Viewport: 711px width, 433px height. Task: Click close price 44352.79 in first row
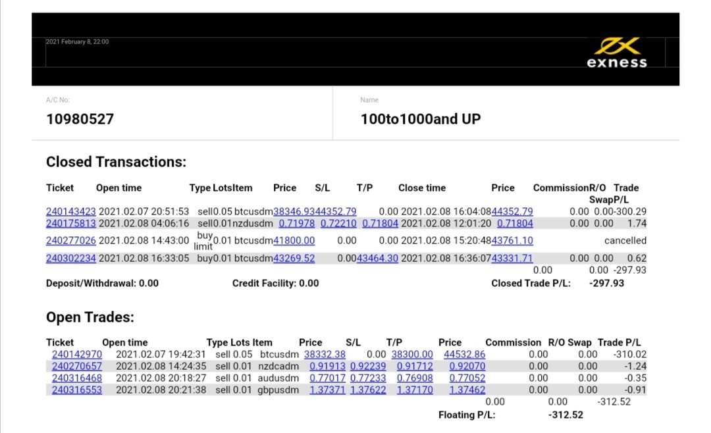pyautogui.click(x=512, y=211)
